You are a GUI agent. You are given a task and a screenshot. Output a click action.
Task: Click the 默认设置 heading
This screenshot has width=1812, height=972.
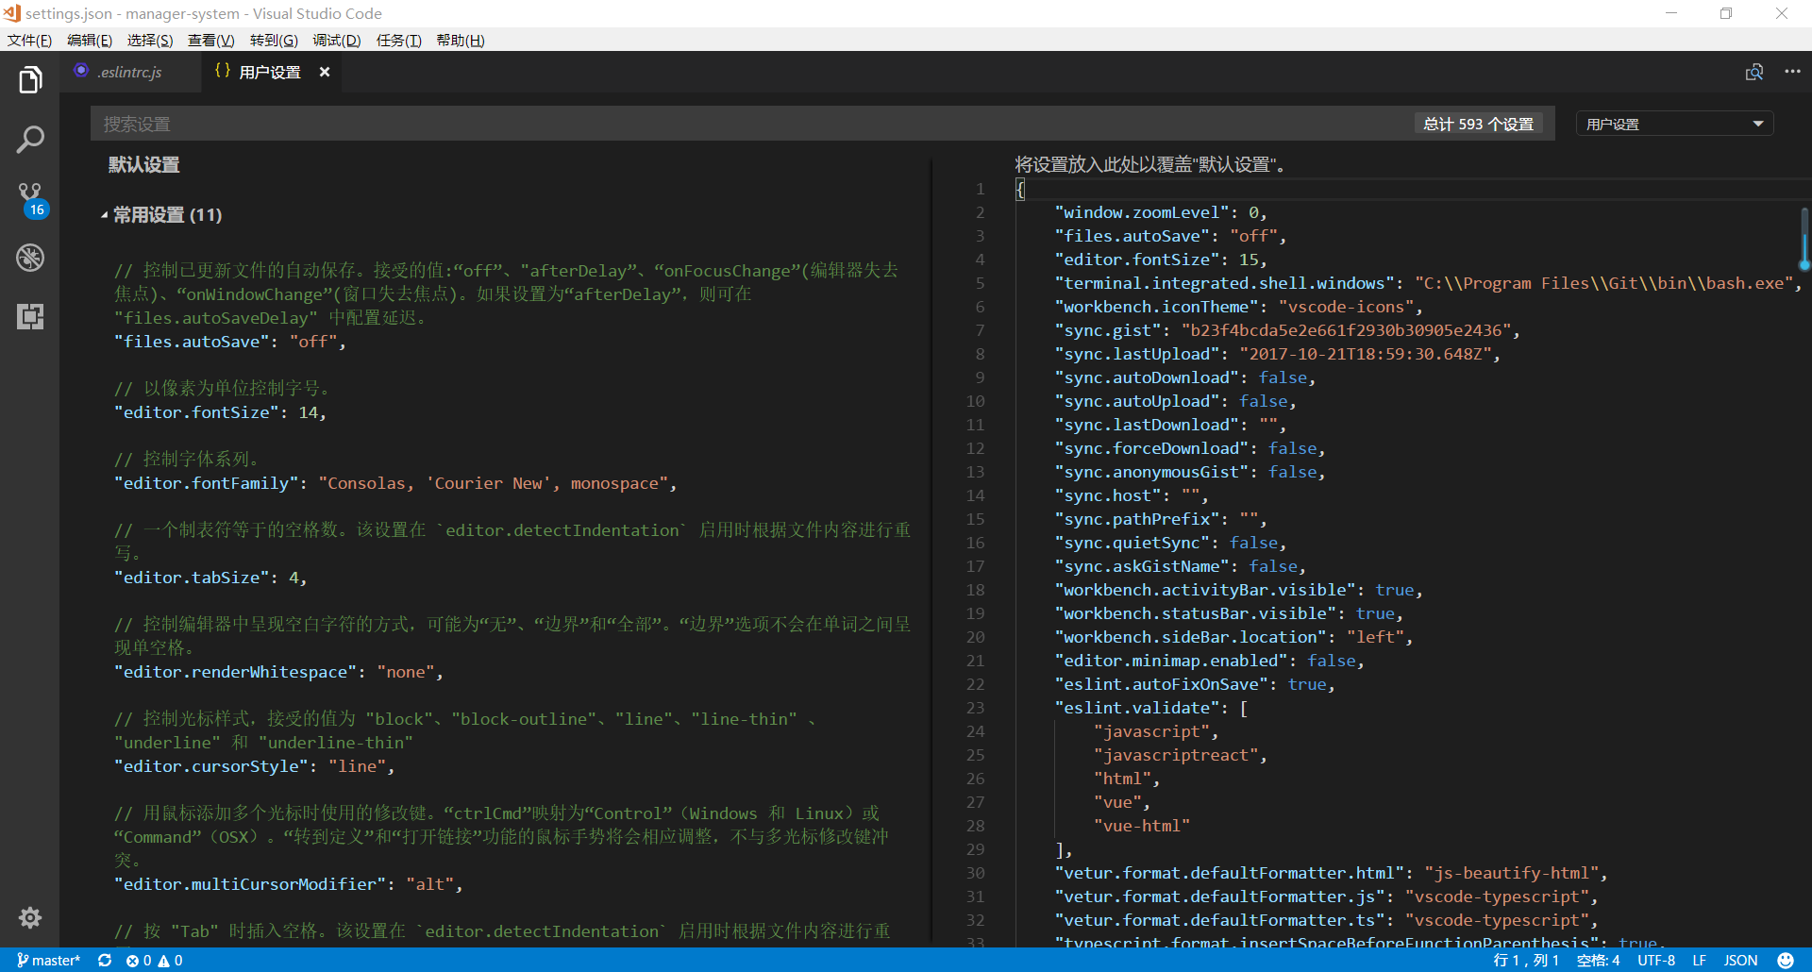[x=143, y=165]
